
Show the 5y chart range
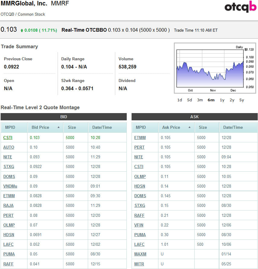[242, 100]
